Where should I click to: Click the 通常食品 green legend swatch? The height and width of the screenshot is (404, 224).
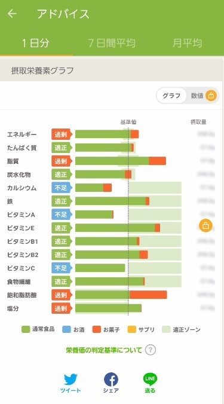26,329
